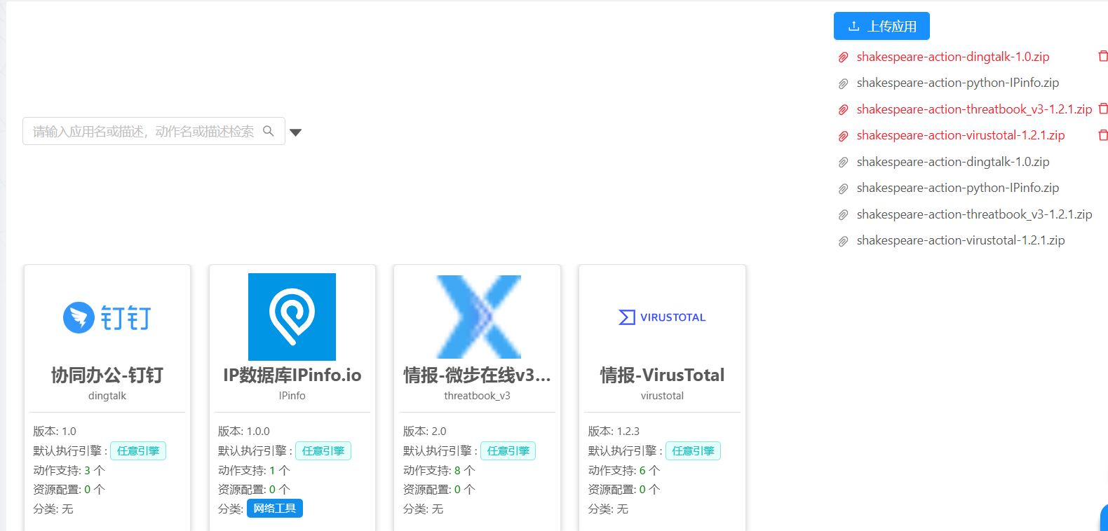
Task: Click 任意引擎 tag on virustotal card
Action: (693, 451)
